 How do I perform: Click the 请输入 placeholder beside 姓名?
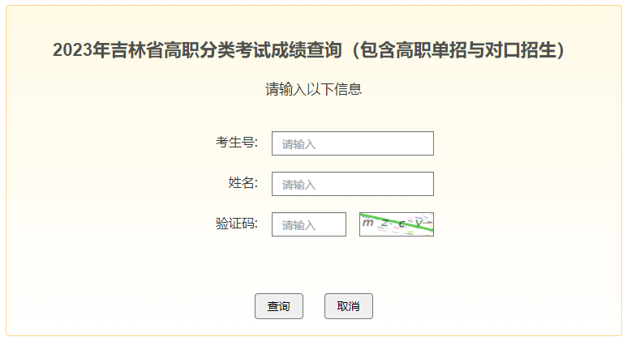(x=298, y=185)
